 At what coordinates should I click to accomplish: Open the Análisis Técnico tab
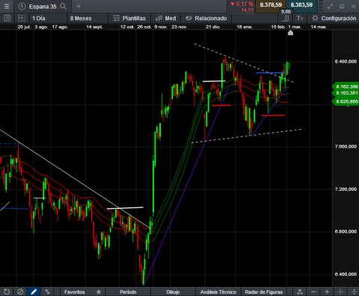218,292
